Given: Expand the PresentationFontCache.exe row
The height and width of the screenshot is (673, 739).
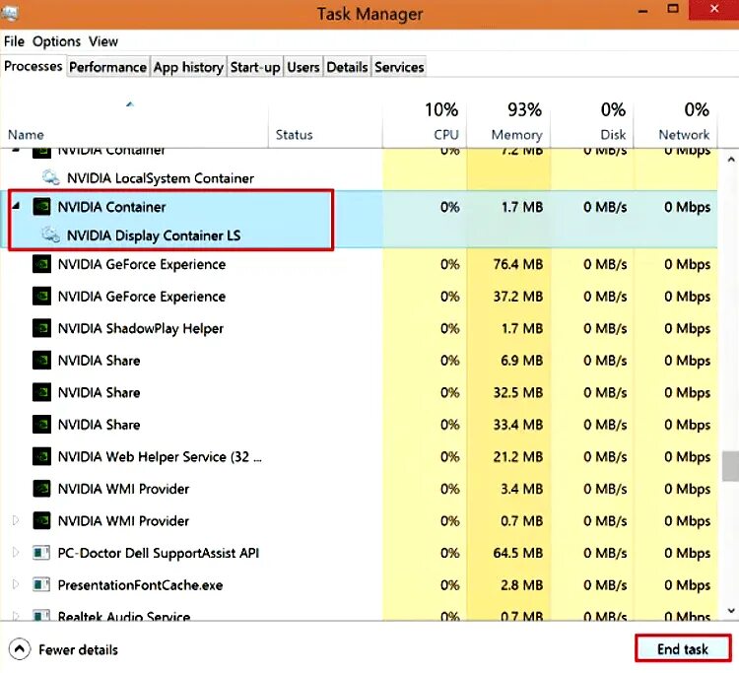Looking at the screenshot, I should (16, 584).
